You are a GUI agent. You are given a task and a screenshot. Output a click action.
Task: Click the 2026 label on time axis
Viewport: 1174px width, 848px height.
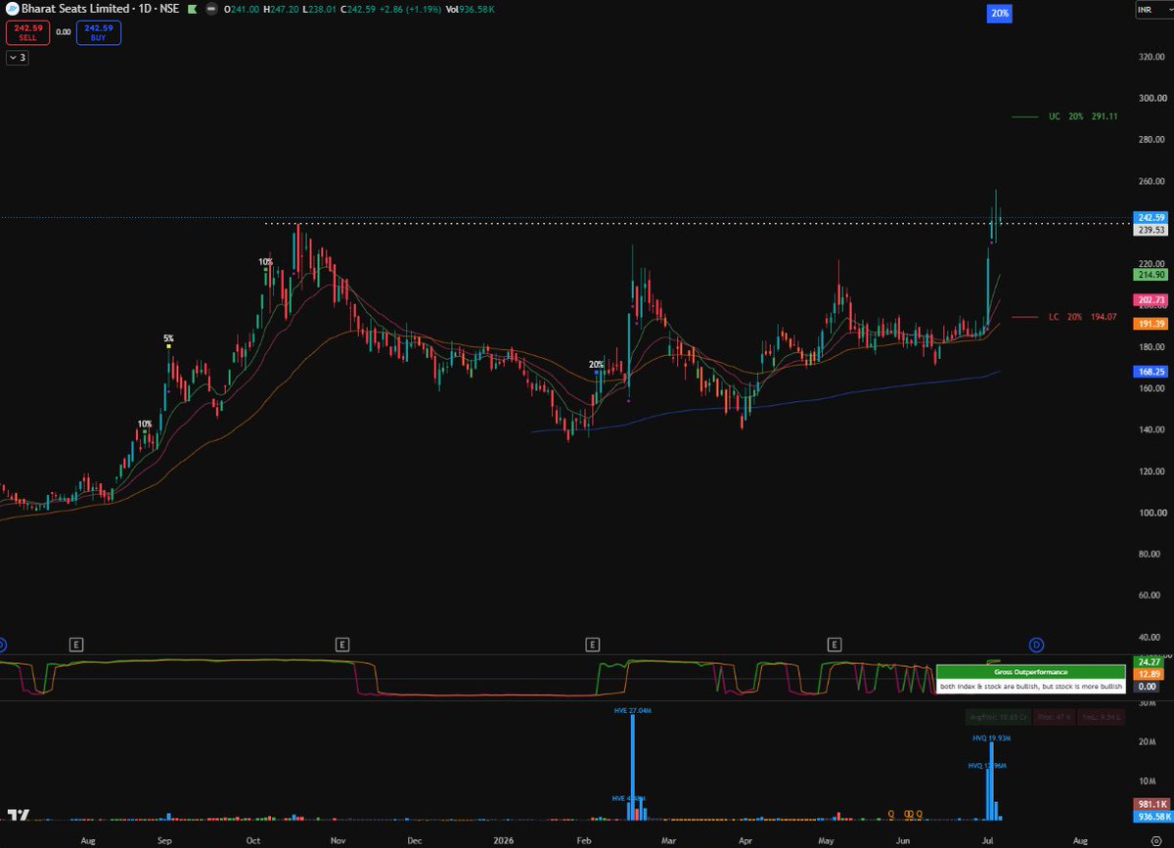(503, 840)
